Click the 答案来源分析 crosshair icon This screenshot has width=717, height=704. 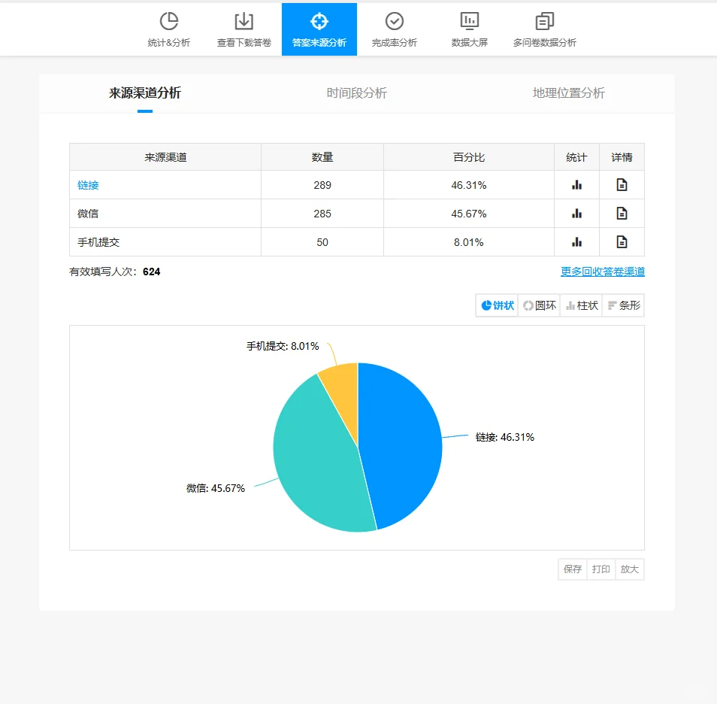click(x=319, y=20)
